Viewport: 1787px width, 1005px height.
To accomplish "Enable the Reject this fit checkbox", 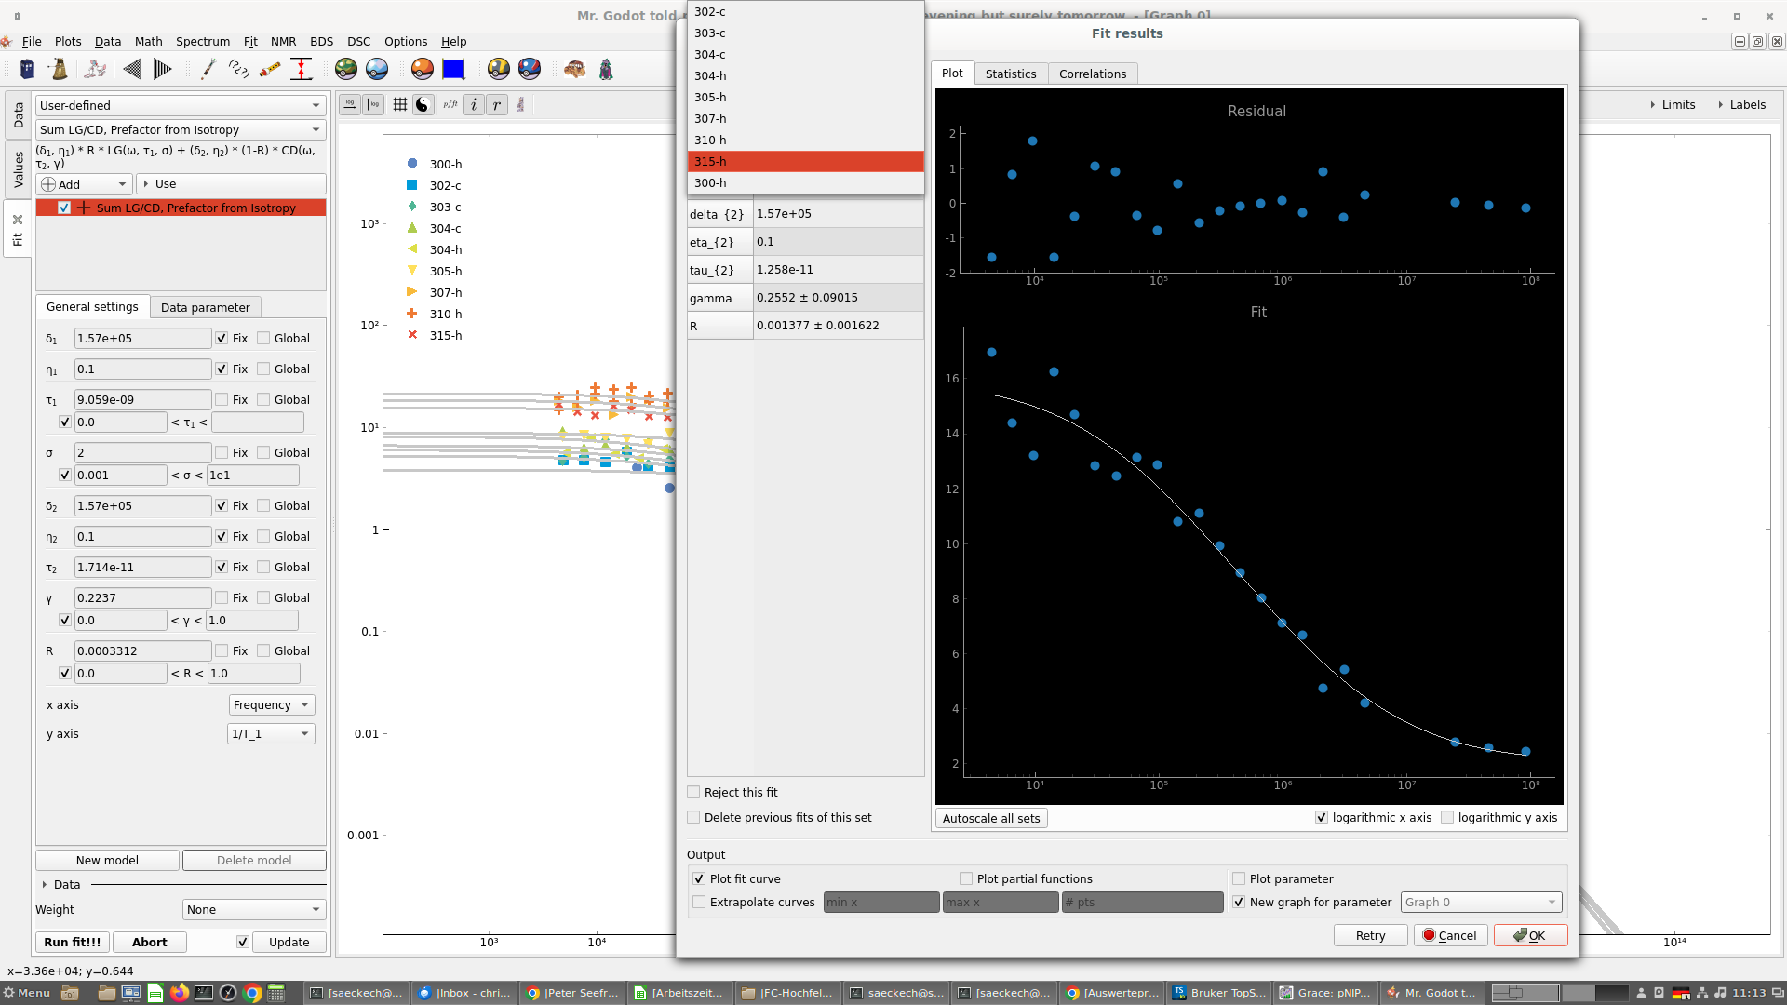I will click(x=693, y=792).
